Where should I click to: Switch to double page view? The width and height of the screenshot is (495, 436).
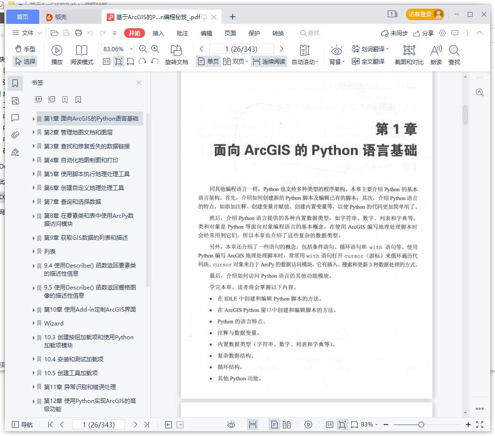coord(236,61)
